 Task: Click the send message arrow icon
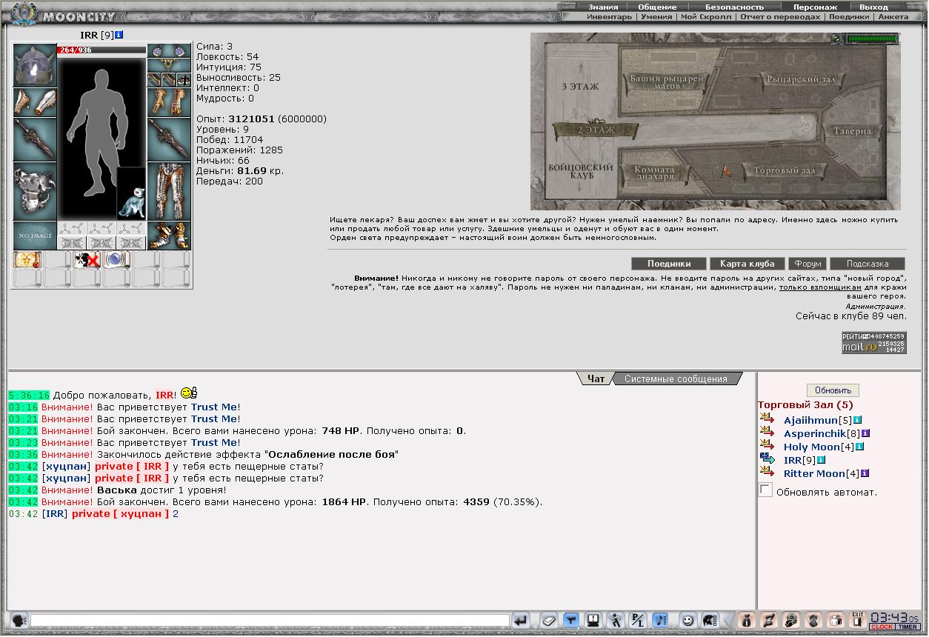522,620
